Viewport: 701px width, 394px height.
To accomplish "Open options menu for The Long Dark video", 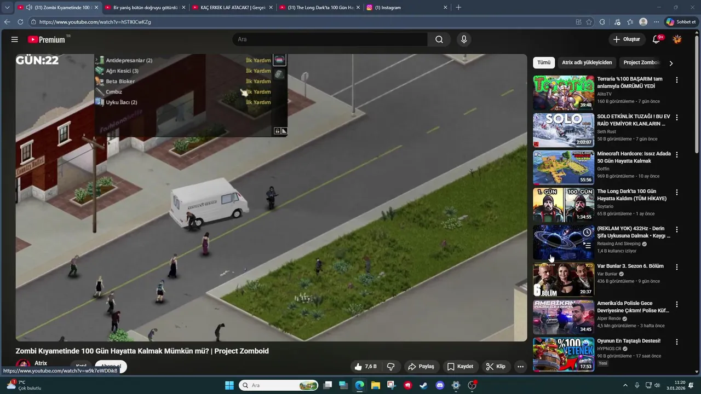I will click(677, 193).
